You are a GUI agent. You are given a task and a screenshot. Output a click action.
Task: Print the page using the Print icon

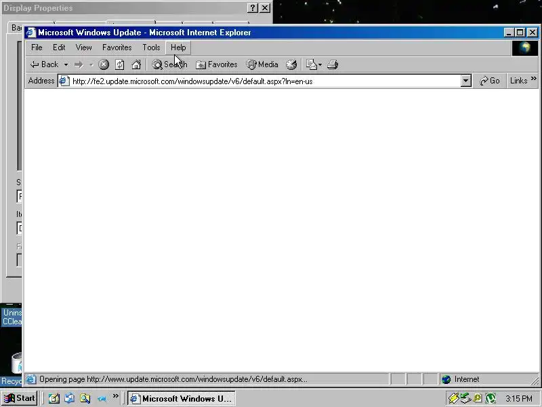(x=333, y=64)
